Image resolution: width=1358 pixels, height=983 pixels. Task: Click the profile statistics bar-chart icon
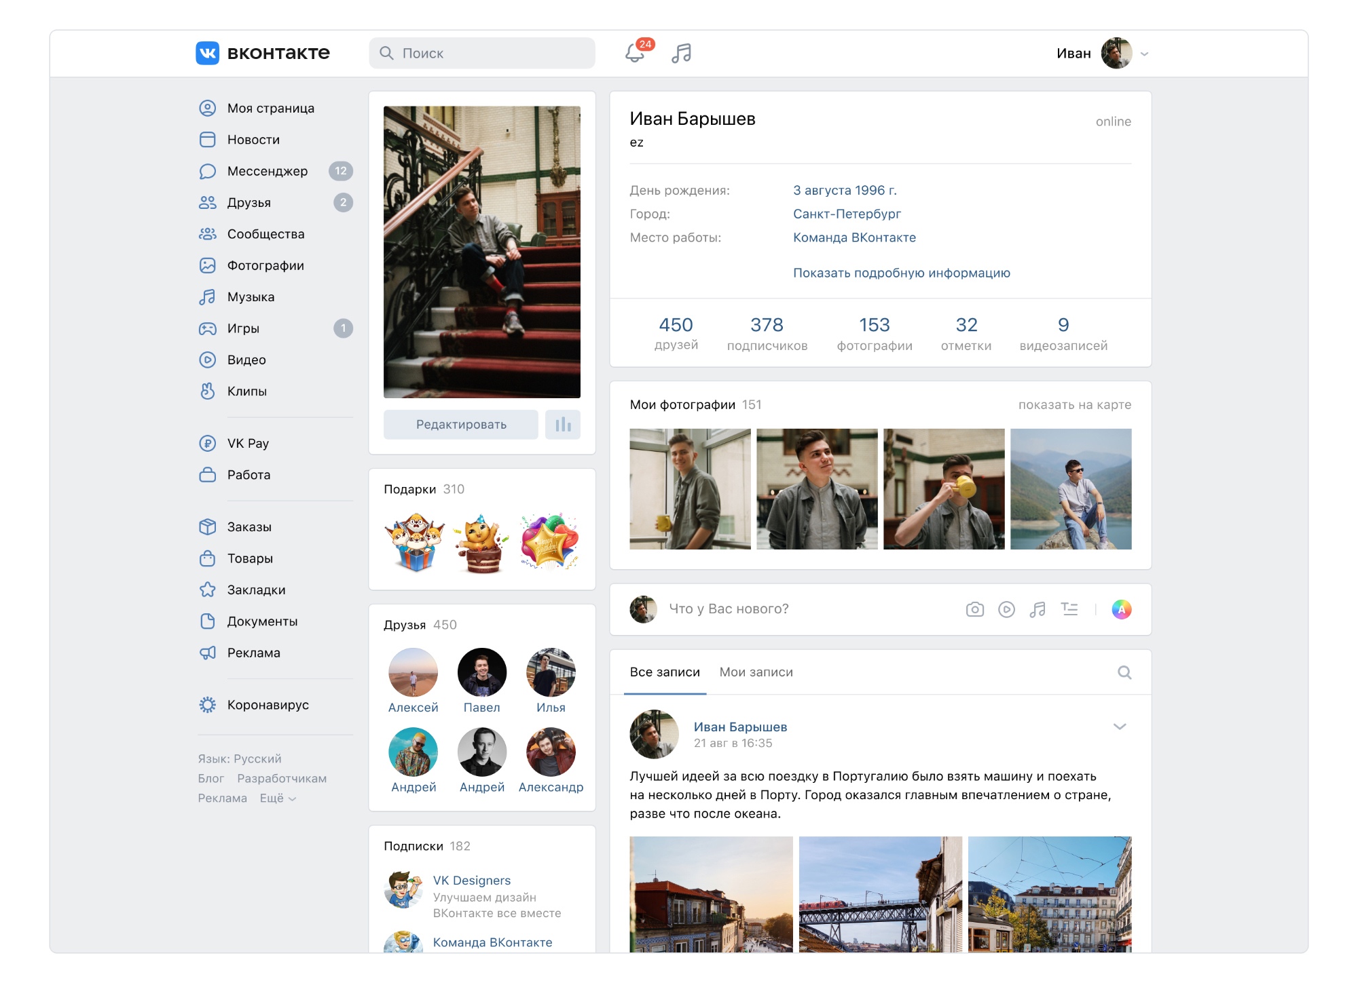[563, 425]
